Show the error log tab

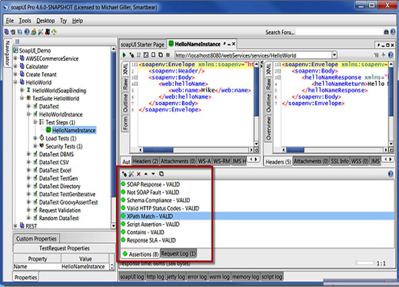point(197,277)
